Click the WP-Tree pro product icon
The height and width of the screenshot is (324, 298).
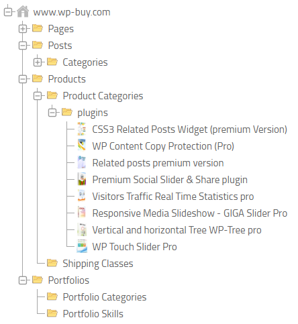pyautogui.click(x=82, y=229)
